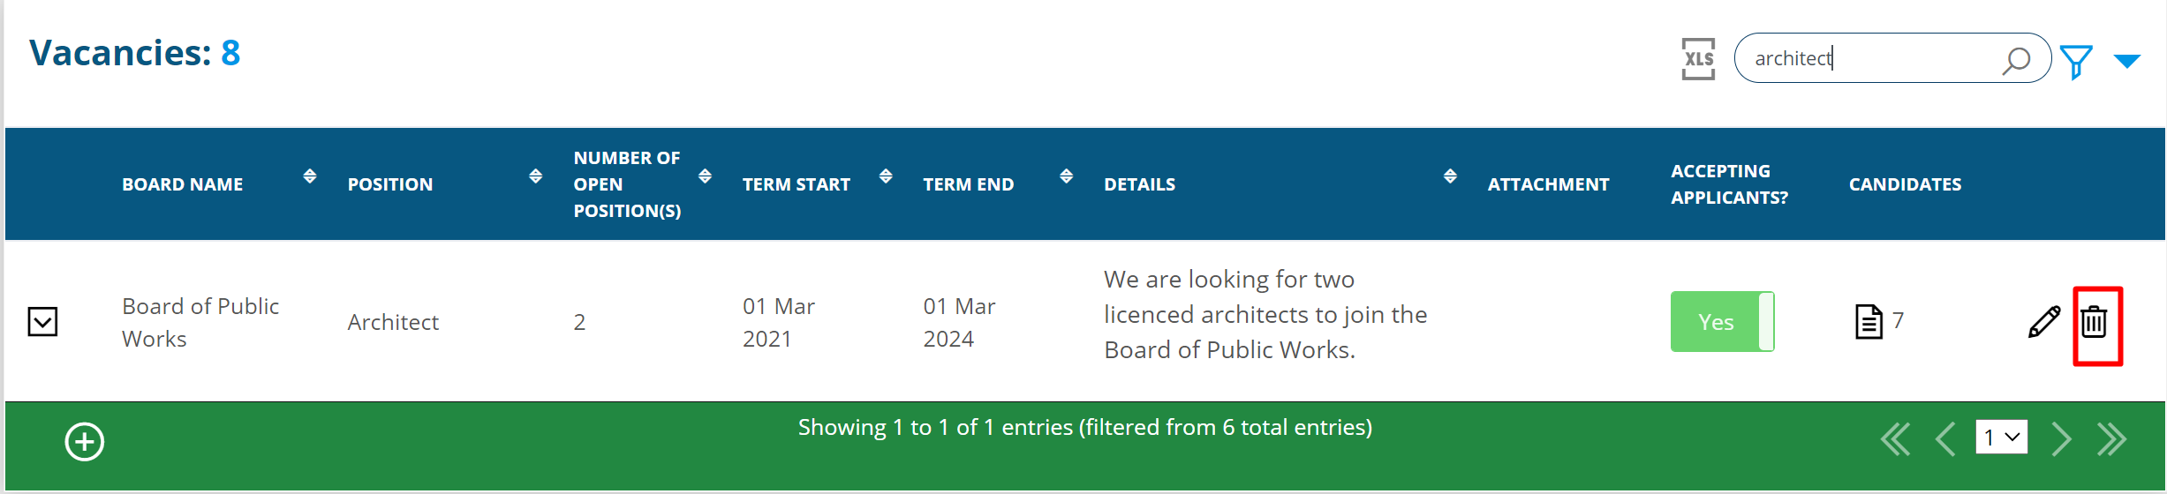This screenshot has height=494, width=2167.
Task: Go to the first page of entries
Action: coord(1895,438)
